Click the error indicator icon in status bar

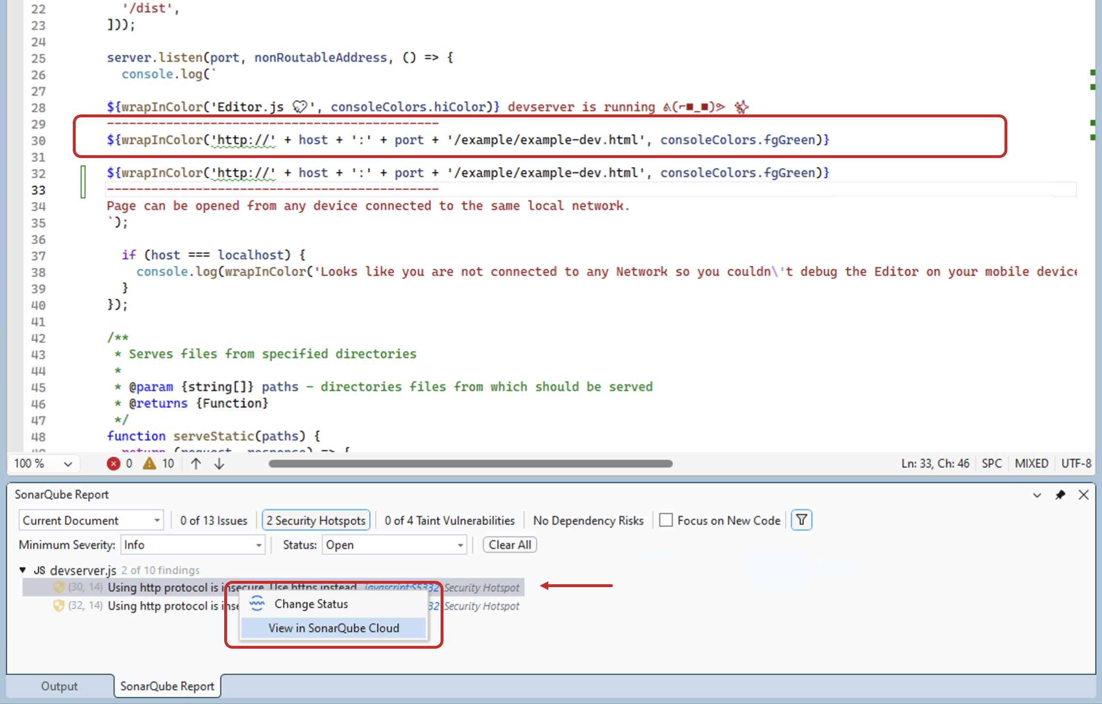(x=114, y=464)
